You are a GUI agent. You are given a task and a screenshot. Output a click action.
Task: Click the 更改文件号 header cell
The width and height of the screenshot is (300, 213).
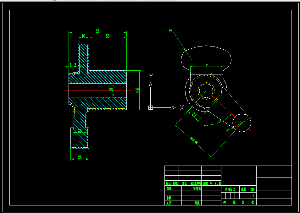196,183
